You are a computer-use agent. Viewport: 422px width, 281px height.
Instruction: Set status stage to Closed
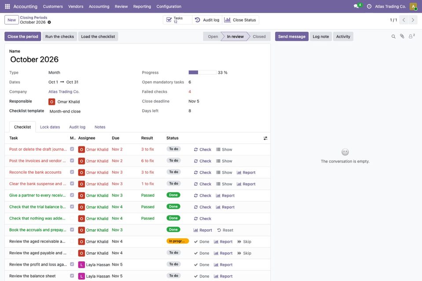[x=259, y=36]
